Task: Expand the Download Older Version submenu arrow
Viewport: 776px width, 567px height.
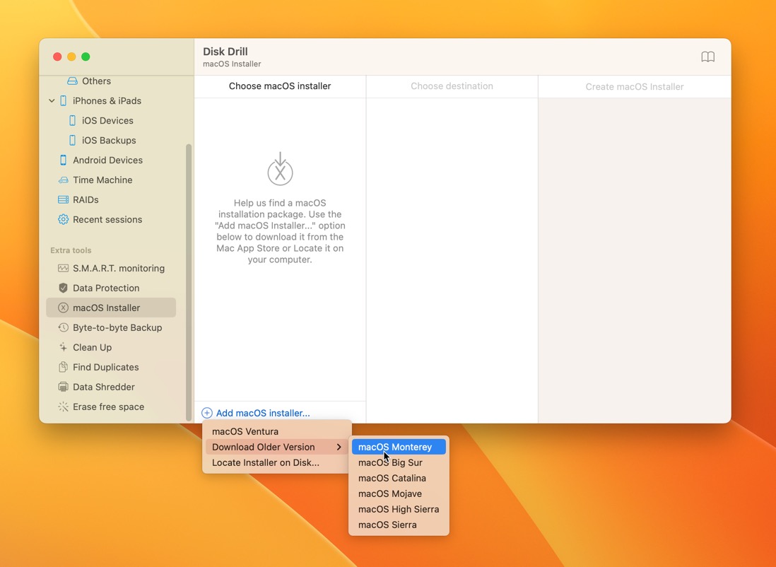Action: click(x=339, y=447)
